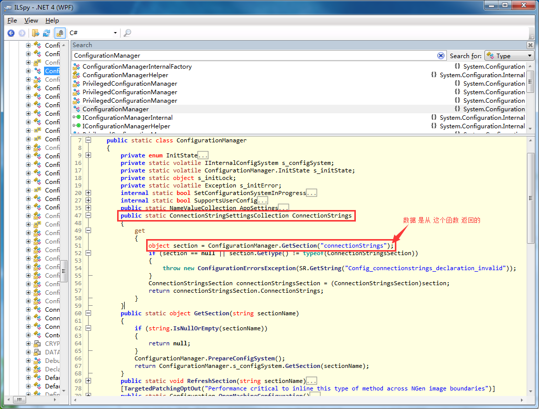Click the CRYP tree item icon

[x=37, y=343]
